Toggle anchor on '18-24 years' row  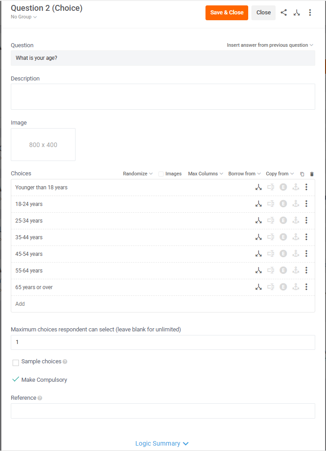coord(296,204)
